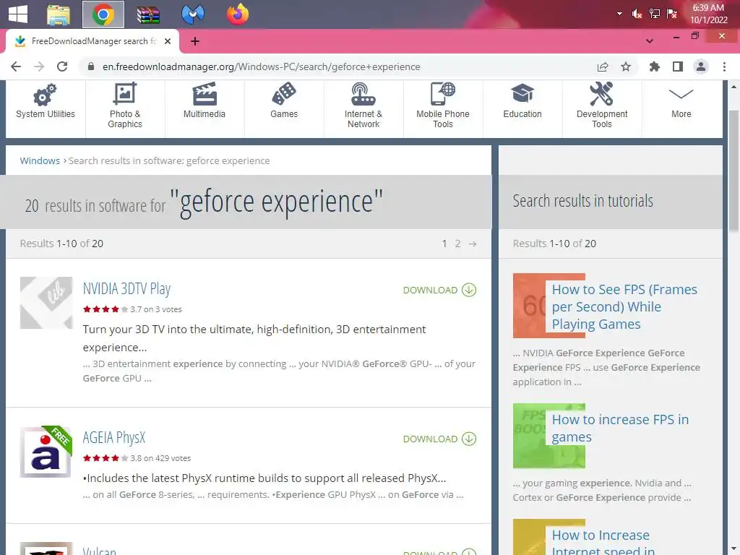The image size is (740, 555).
Task: Click the next page arrow
Action: point(473,244)
